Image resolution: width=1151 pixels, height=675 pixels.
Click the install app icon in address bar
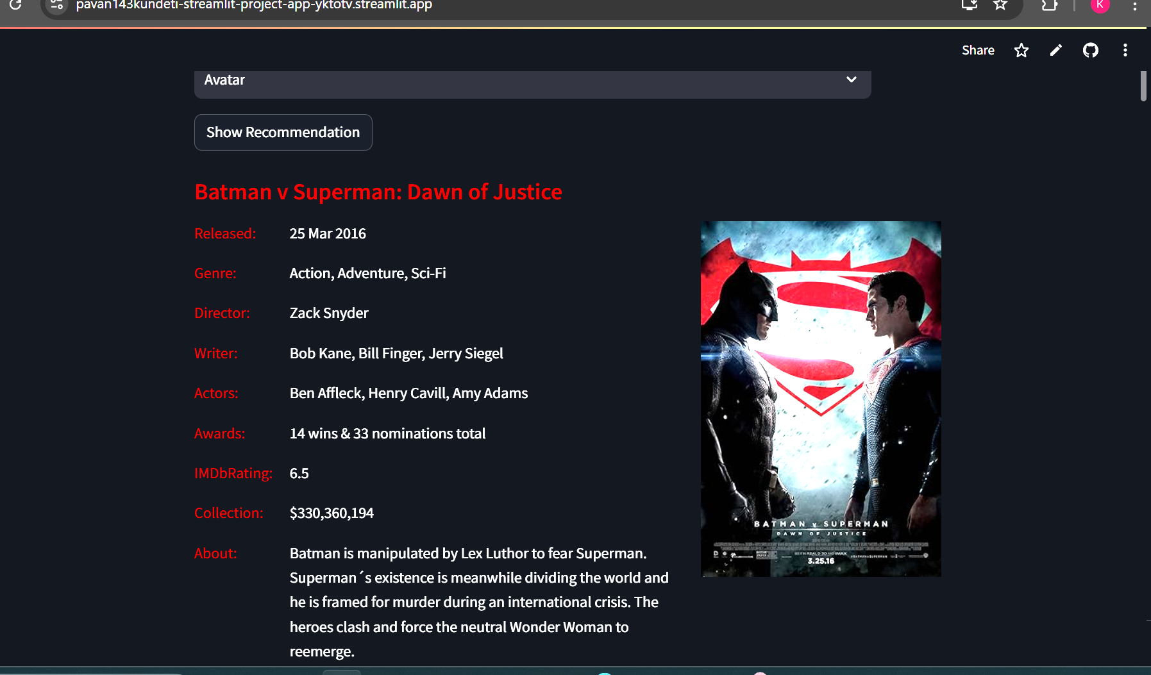[x=970, y=5]
